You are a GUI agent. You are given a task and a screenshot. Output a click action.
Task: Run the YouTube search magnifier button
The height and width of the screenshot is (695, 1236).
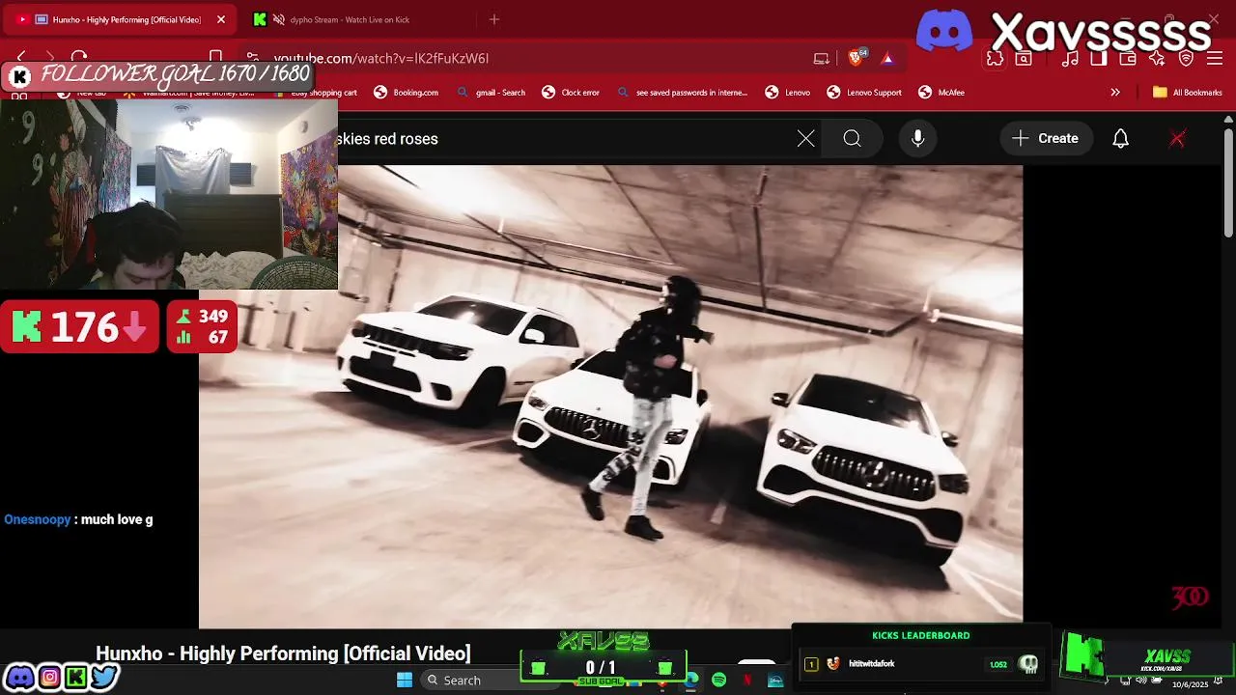click(x=852, y=139)
